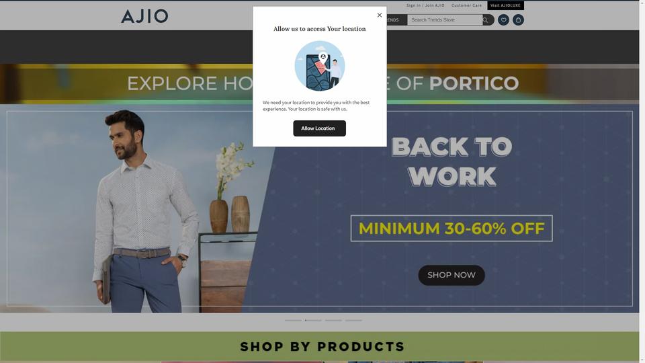
Task: Open Sign In / Join AJIO
Action: tap(425, 5)
